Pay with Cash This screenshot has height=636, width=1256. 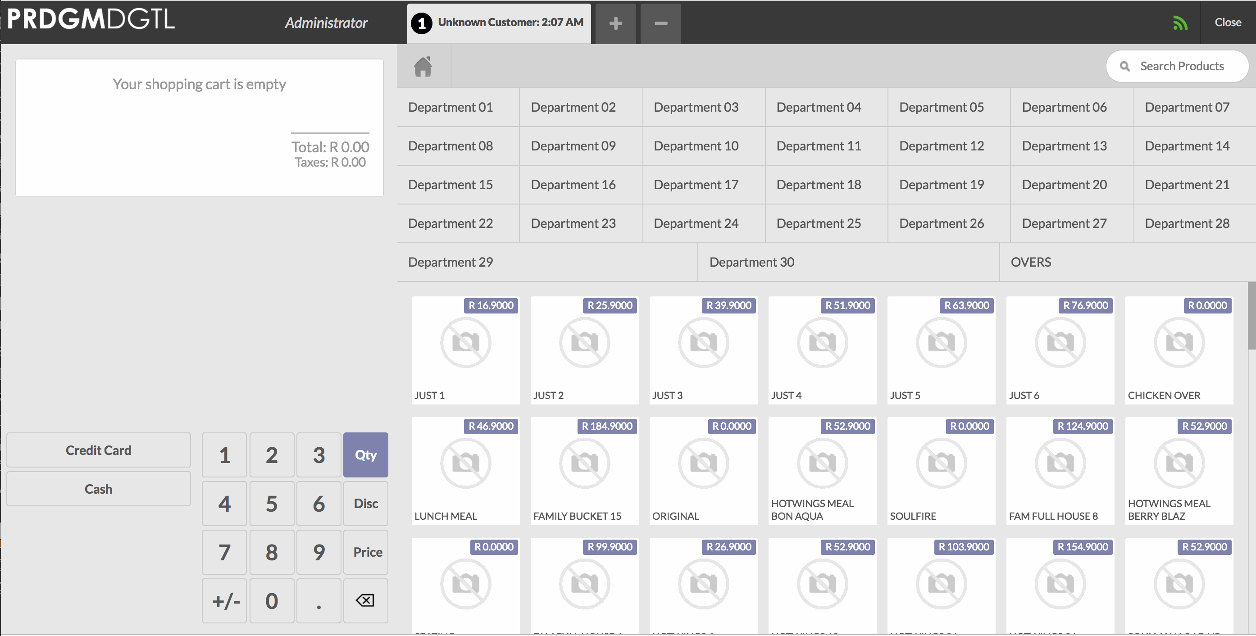(99, 489)
